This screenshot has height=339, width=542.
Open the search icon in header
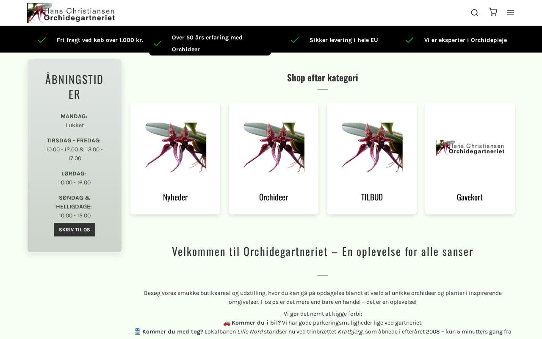click(475, 13)
